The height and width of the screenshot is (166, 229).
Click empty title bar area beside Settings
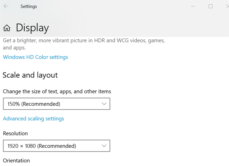[115, 6]
